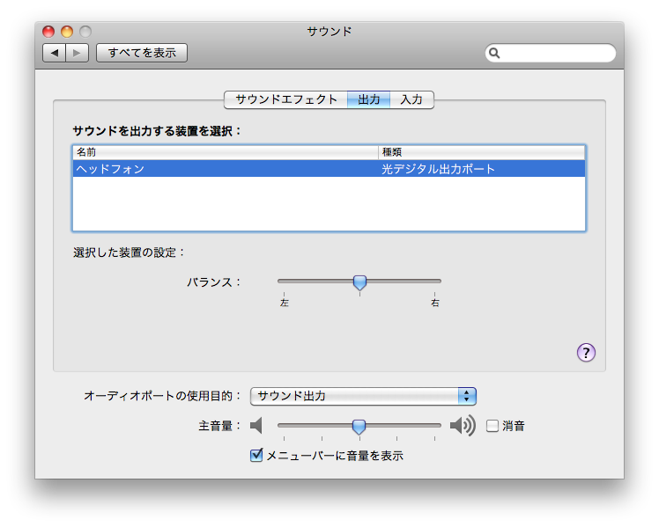
Task: Click the loud volume speaker icon
Action: coord(463,427)
